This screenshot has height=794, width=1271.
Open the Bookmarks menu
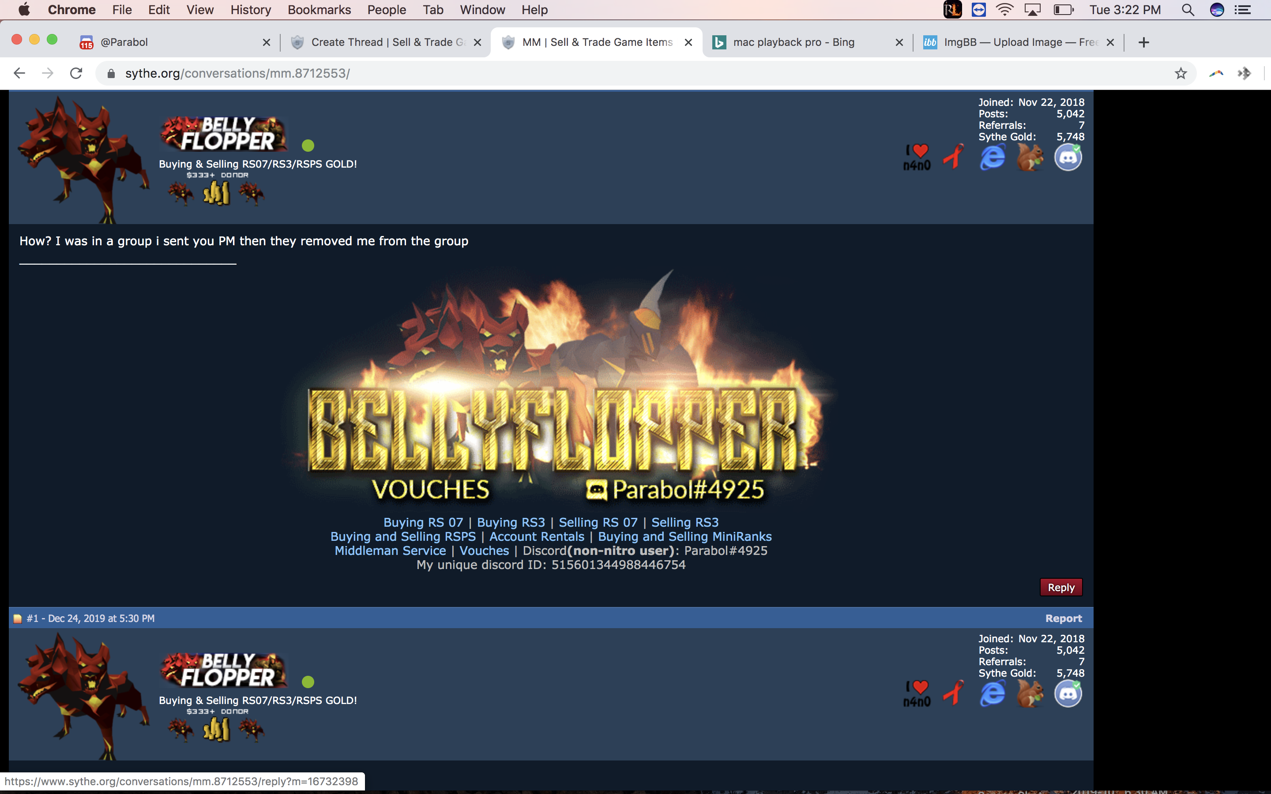[319, 9]
